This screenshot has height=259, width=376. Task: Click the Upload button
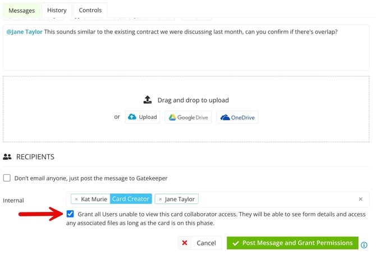143,117
